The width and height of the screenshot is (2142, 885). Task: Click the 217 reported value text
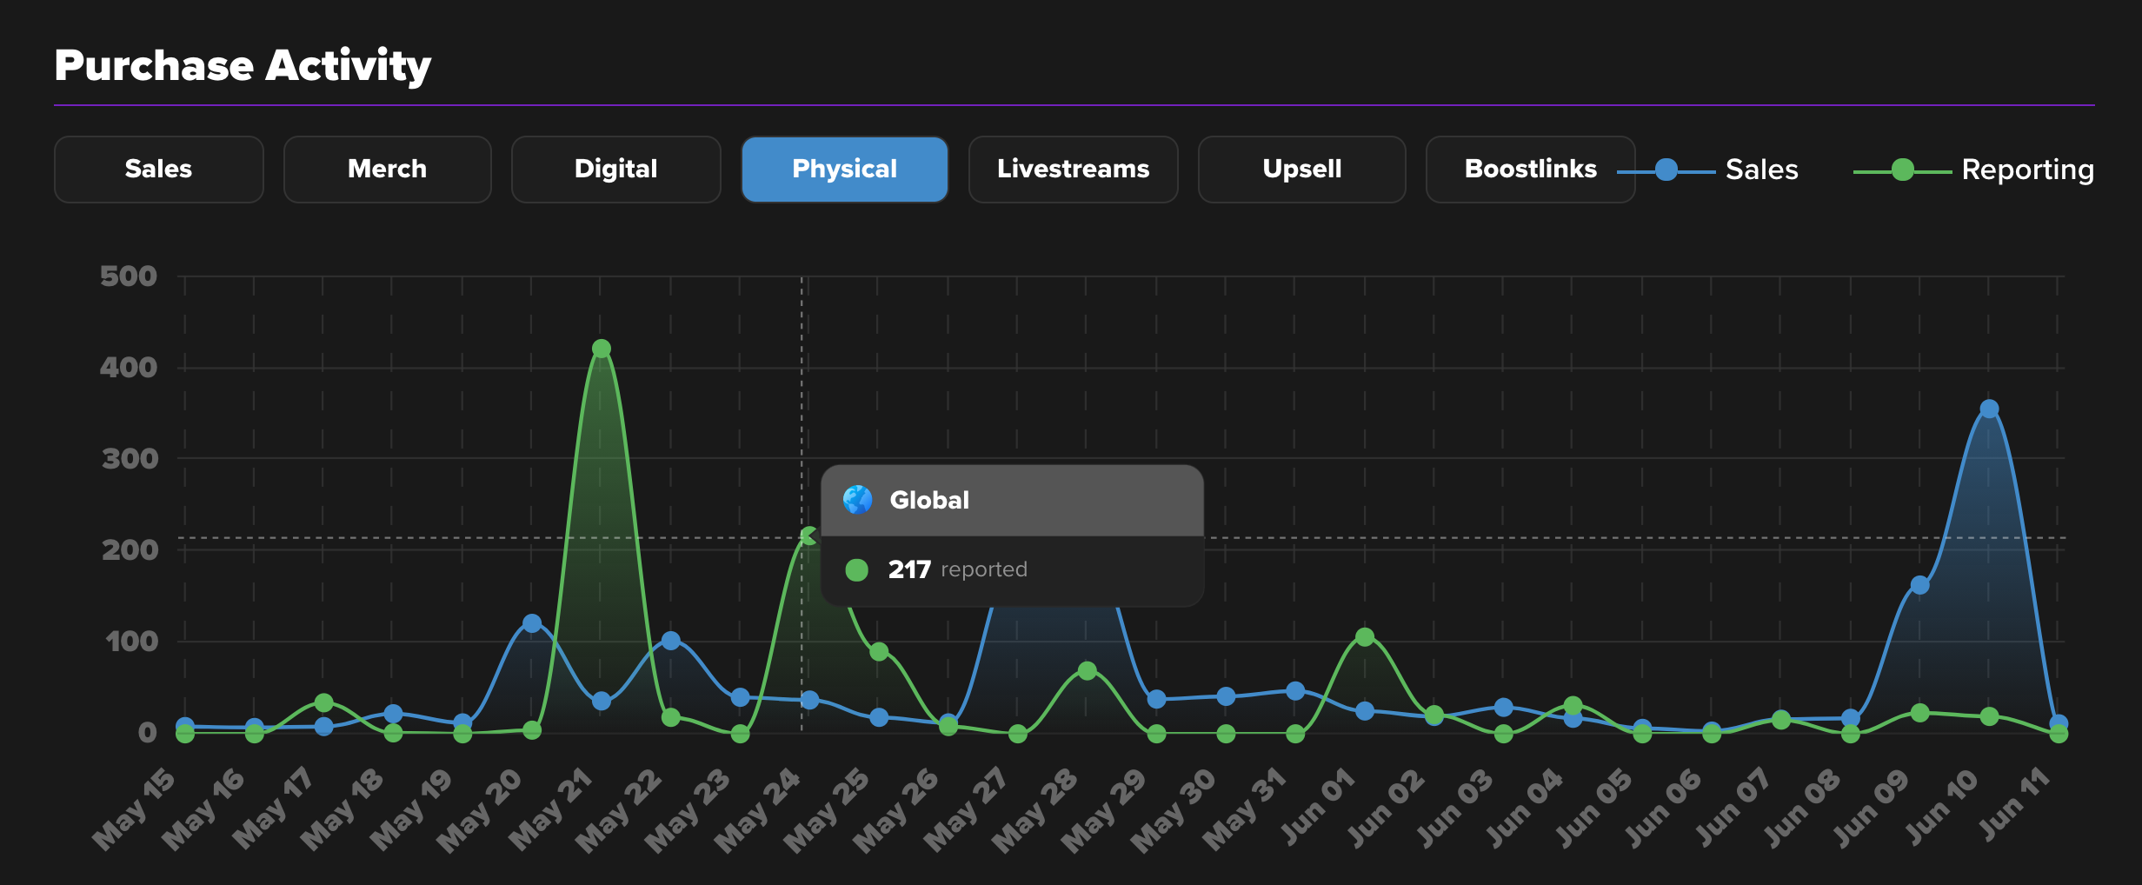957,569
